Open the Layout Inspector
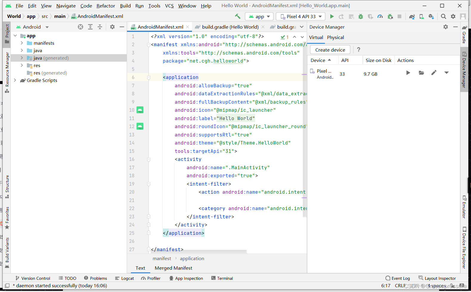The height and width of the screenshot is (292, 471). click(x=437, y=278)
